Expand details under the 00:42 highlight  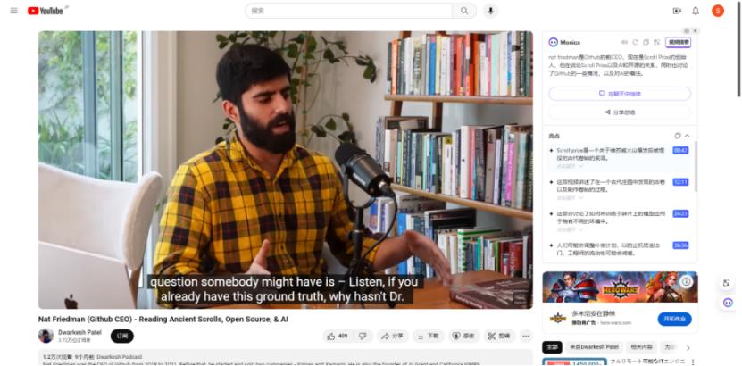[571, 166]
